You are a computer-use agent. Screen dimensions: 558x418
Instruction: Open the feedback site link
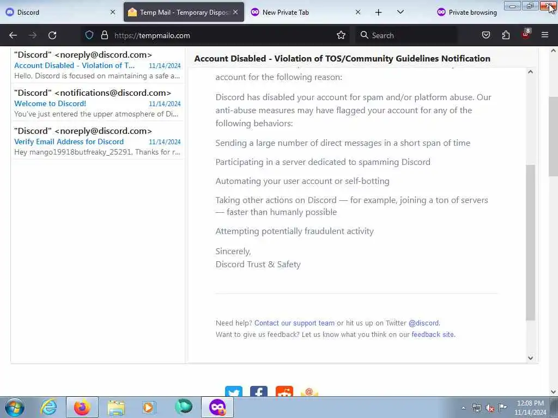tap(433, 335)
